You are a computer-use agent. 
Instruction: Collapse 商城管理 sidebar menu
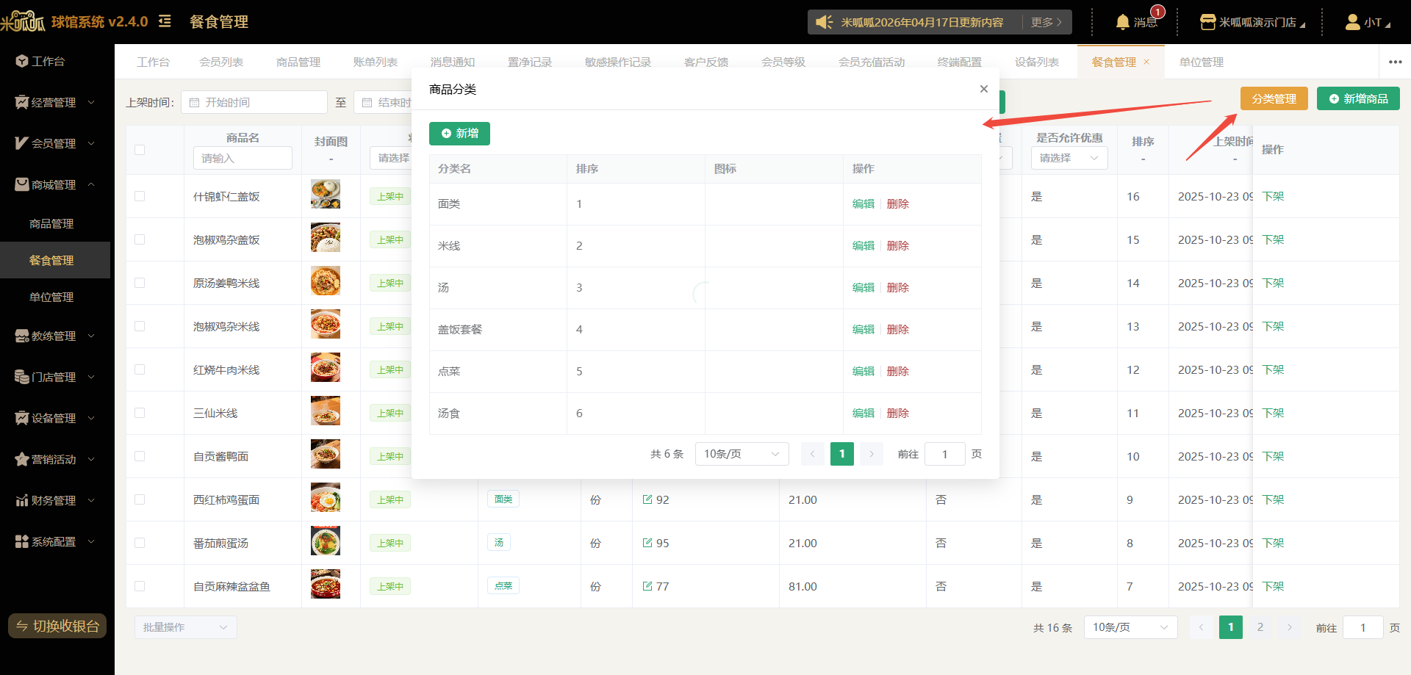[55, 184]
